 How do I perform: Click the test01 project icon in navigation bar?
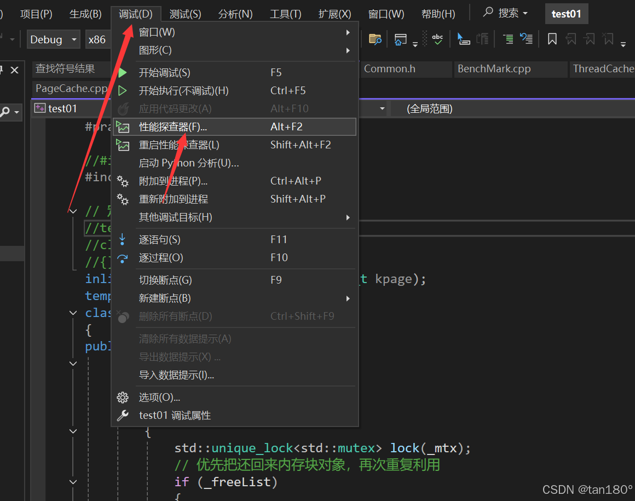click(x=39, y=108)
